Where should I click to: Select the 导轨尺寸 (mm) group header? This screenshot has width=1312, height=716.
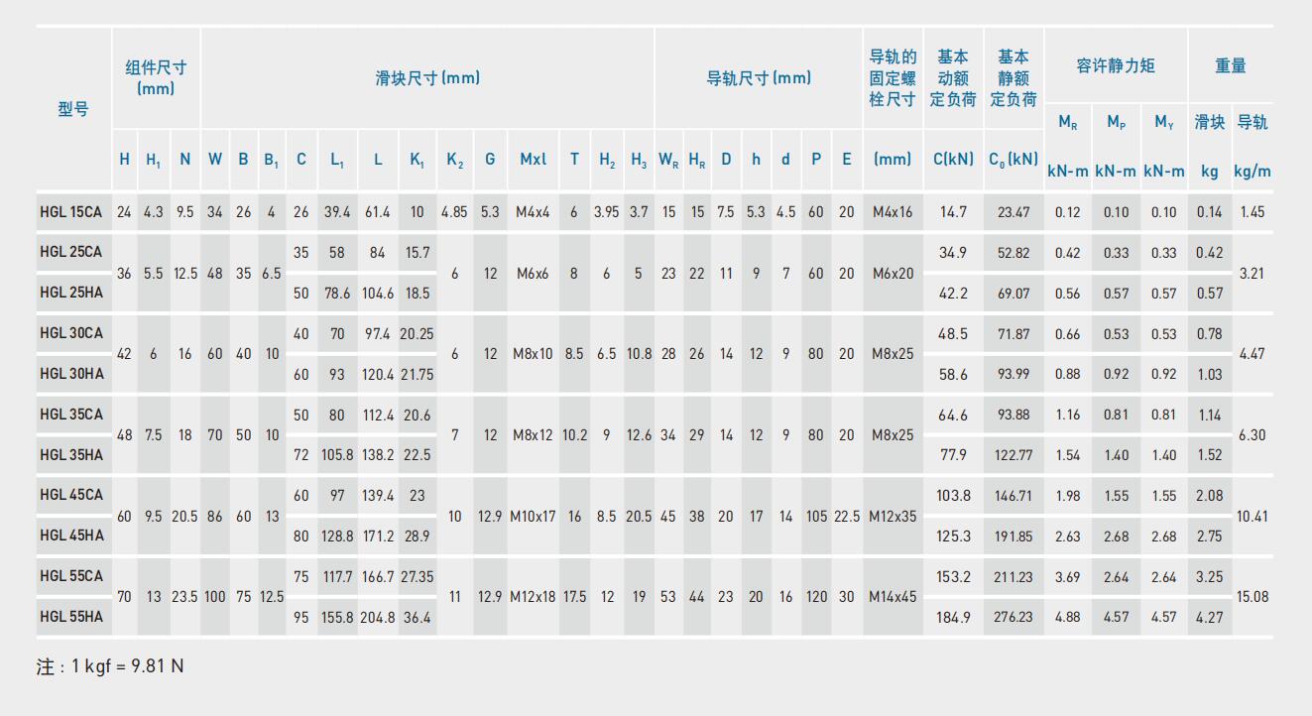[758, 77]
